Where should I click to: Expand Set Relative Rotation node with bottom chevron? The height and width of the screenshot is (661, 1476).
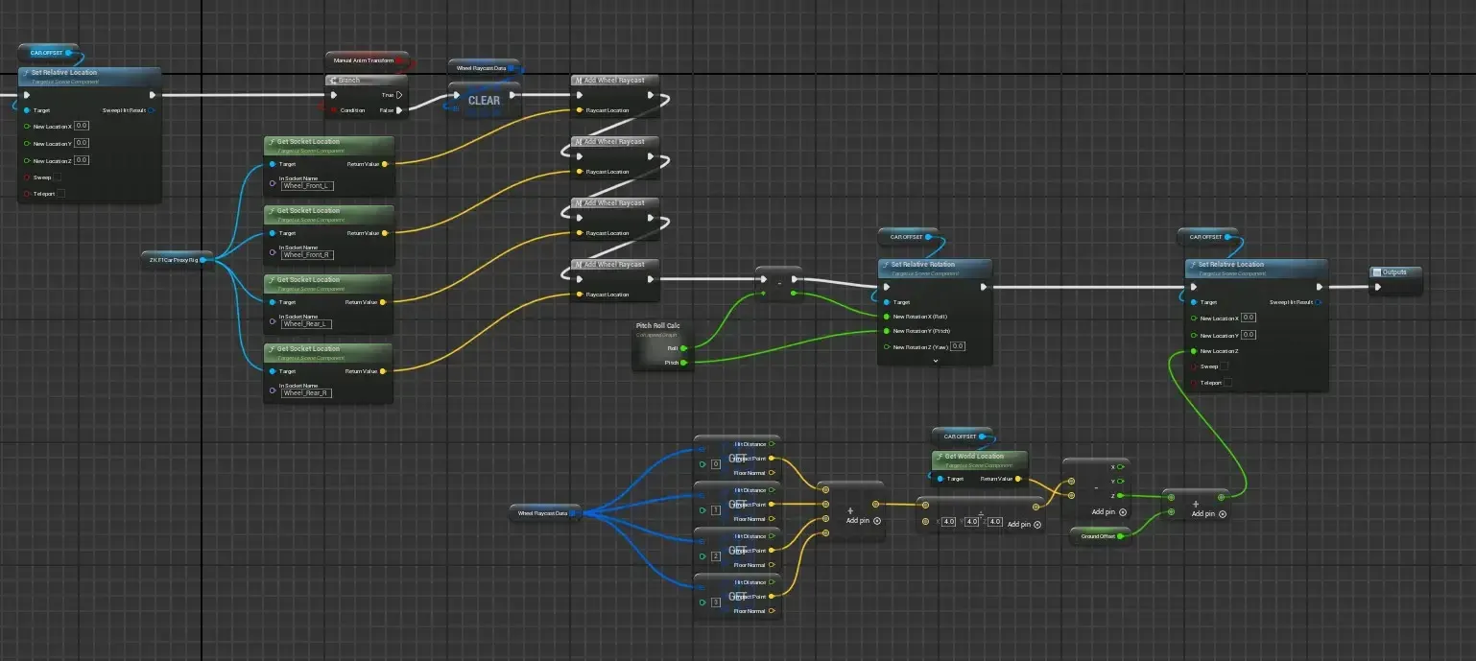pyautogui.click(x=936, y=361)
